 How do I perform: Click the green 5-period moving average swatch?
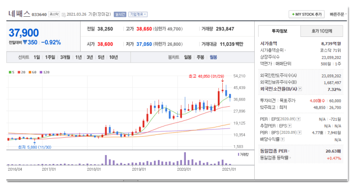[10, 72]
